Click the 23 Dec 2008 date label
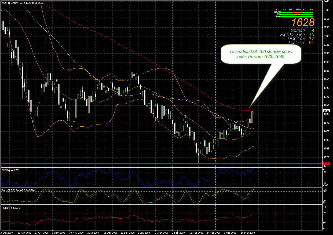 tap(128, 233)
